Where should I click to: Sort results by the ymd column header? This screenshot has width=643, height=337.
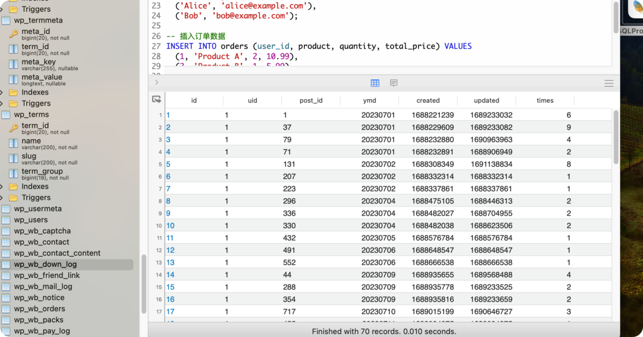(x=369, y=100)
